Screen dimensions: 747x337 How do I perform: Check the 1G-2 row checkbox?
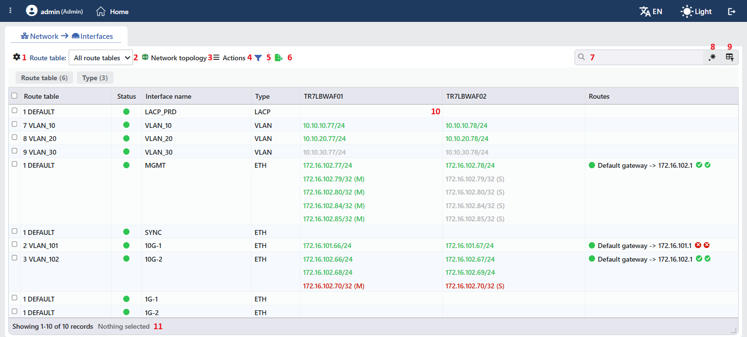pos(14,312)
